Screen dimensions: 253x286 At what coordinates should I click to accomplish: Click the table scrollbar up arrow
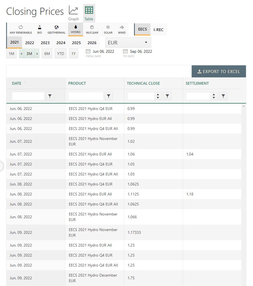(x=244, y=106)
